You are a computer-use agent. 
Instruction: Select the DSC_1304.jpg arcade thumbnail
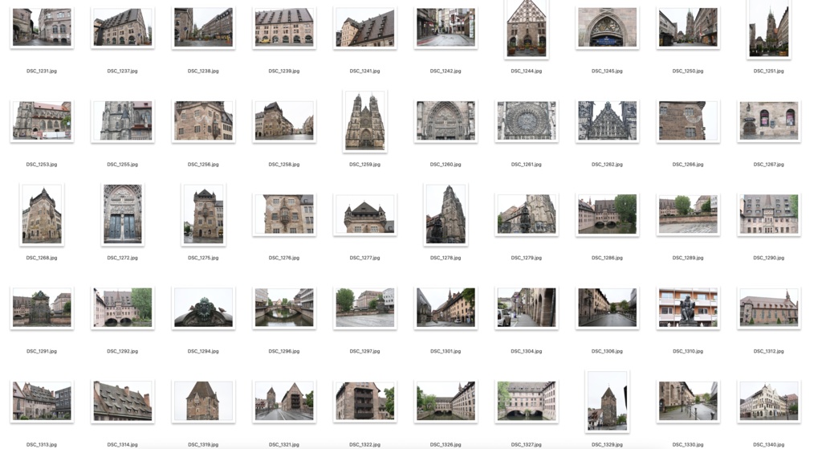pos(527,308)
